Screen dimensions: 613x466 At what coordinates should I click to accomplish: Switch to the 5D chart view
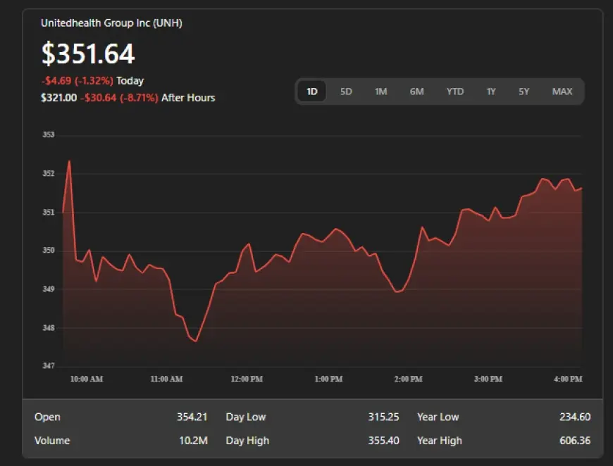pos(346,92)
